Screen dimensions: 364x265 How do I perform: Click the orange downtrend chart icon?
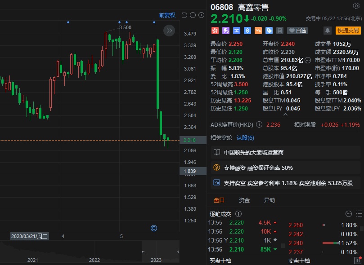coord(258,31)
